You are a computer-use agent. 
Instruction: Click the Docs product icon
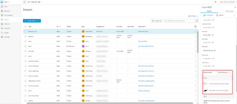click(x=2, y=2)
